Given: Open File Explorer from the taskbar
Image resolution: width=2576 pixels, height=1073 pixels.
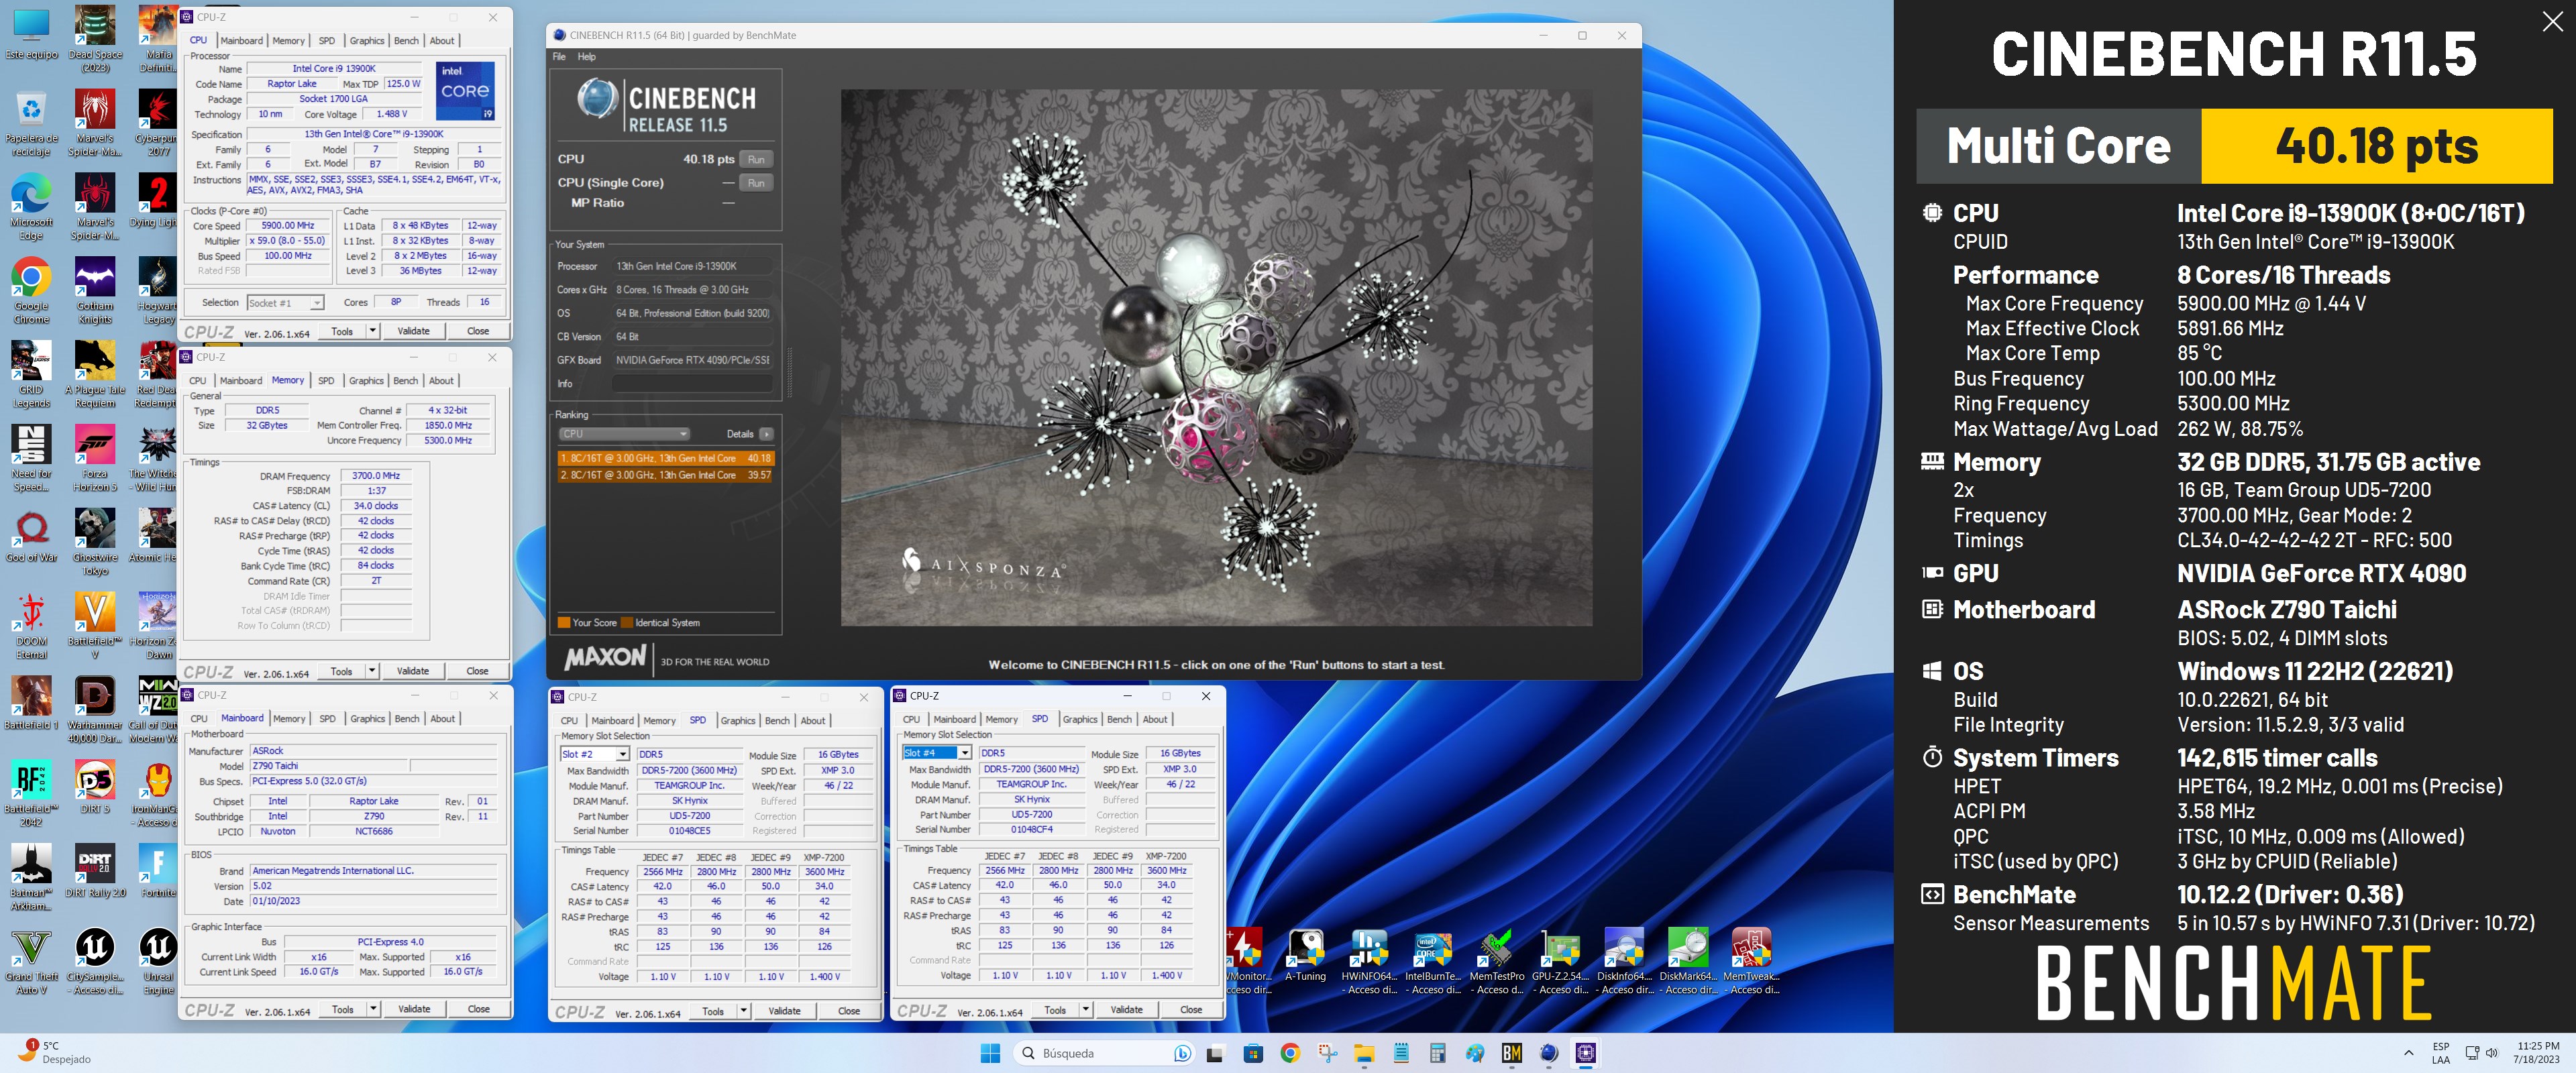Looking at the screenshot, I should coord(1364,1052).
